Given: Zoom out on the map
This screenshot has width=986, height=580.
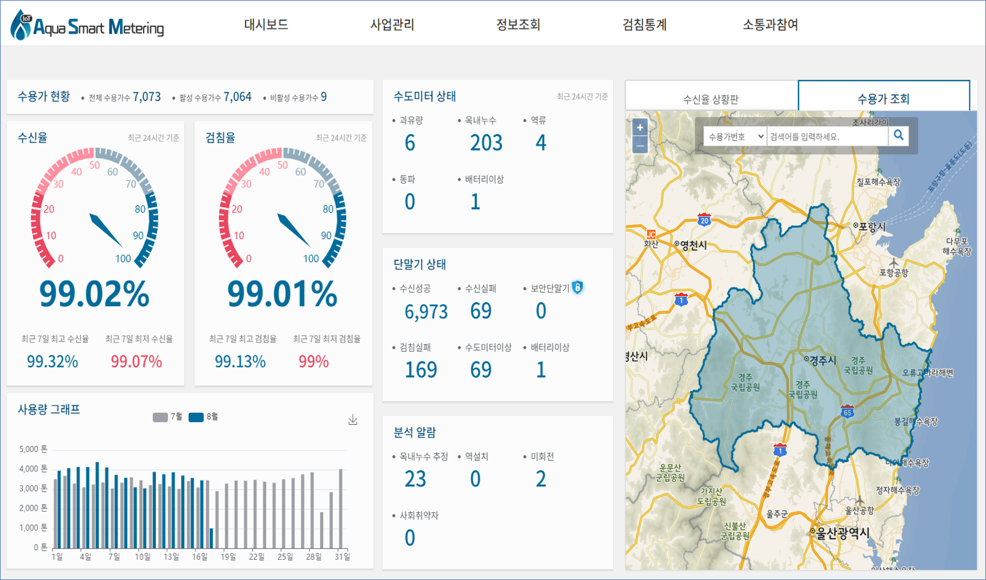Looking at the screenshot, I should tap(640, 146).
